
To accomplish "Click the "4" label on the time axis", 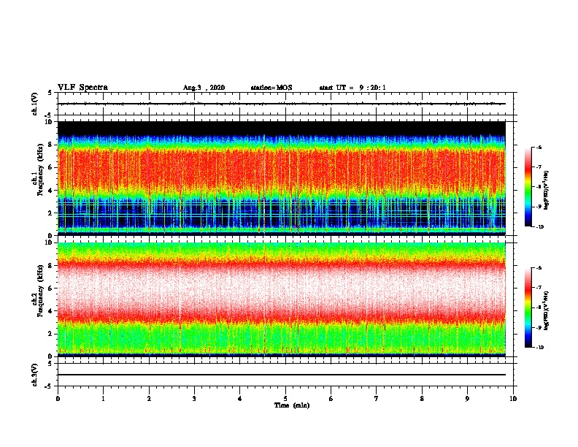I will (240, 398).
